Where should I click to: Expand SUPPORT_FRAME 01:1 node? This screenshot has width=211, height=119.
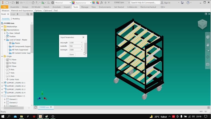[2, 83]
